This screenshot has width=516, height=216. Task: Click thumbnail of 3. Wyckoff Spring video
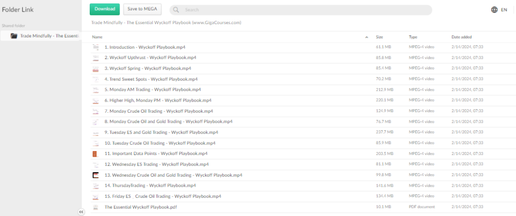96,68
